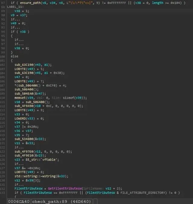The height and width of the screenshot is (204, 193).
Task: Place cursor on v38 = 1 statement
Action: point(22,11)
